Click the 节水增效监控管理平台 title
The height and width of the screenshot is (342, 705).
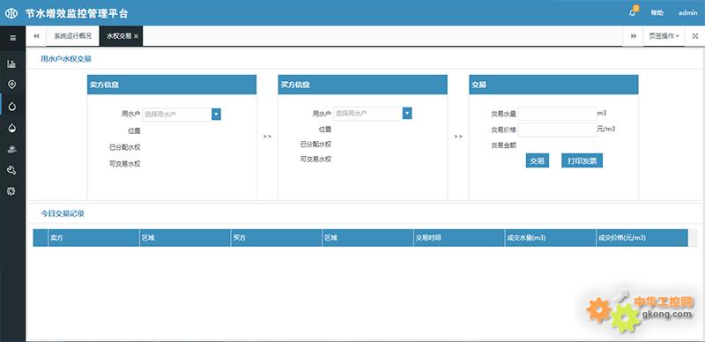[x=77, y=13]
